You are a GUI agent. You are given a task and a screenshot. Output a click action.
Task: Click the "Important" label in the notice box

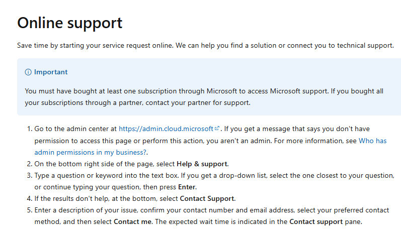tap(51, 72)
